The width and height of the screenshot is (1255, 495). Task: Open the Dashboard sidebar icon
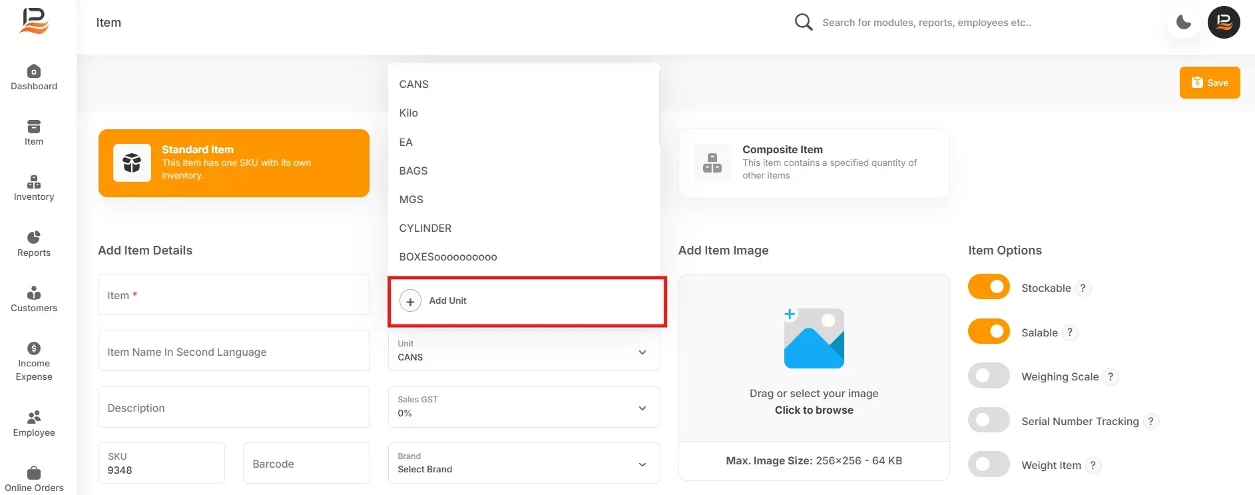click(34, 71)
